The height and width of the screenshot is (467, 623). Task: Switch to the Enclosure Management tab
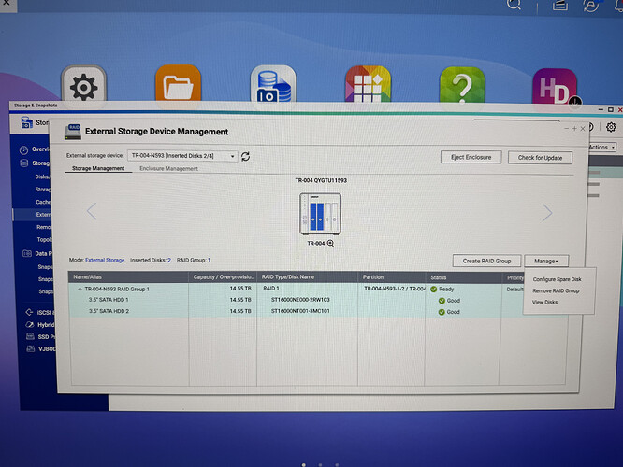coord(168,169)
